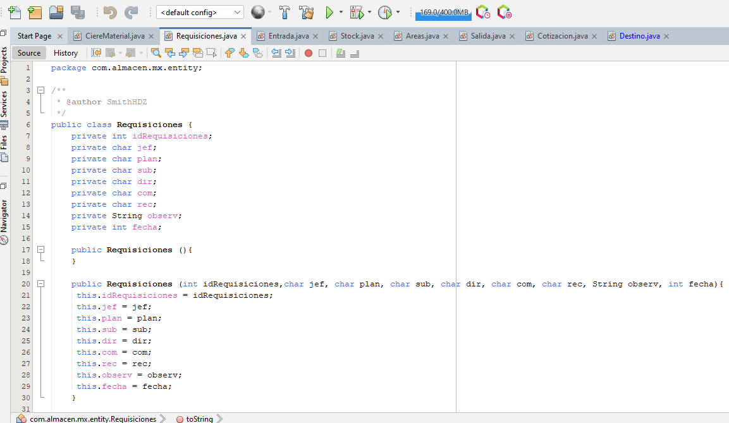Switch to the Entrada.java tab

(x=288, y=36)
